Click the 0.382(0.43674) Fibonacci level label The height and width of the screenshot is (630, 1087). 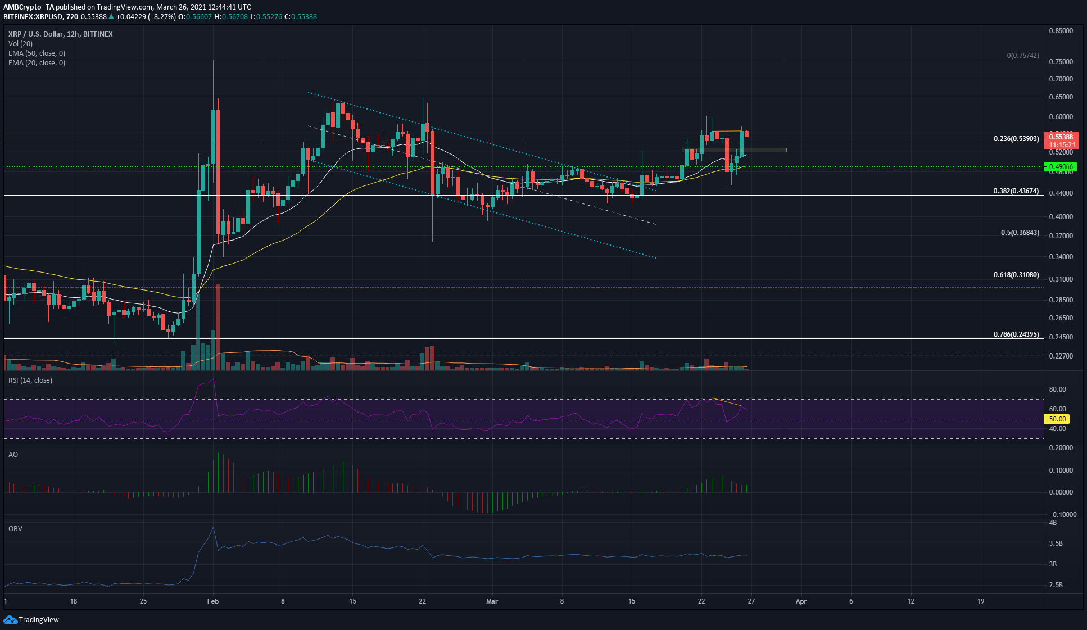1016,191
